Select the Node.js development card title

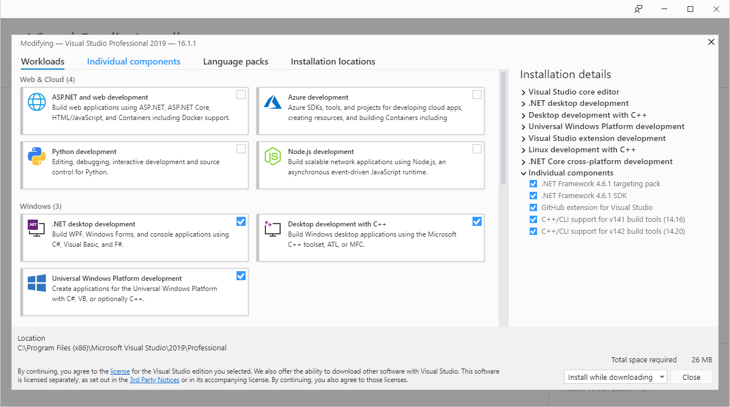click(x=321, y=152)
